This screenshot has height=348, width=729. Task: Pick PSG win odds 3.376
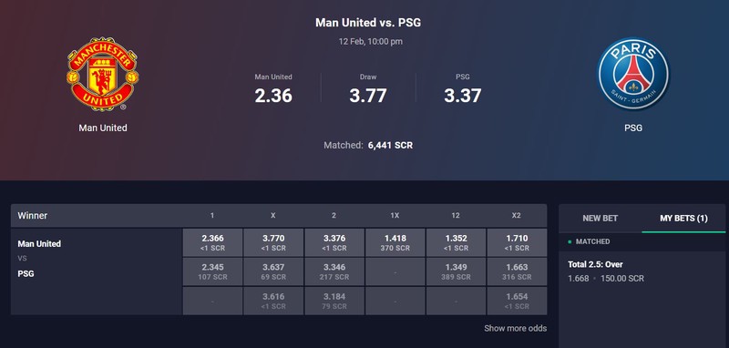click(x=334, y=242)
